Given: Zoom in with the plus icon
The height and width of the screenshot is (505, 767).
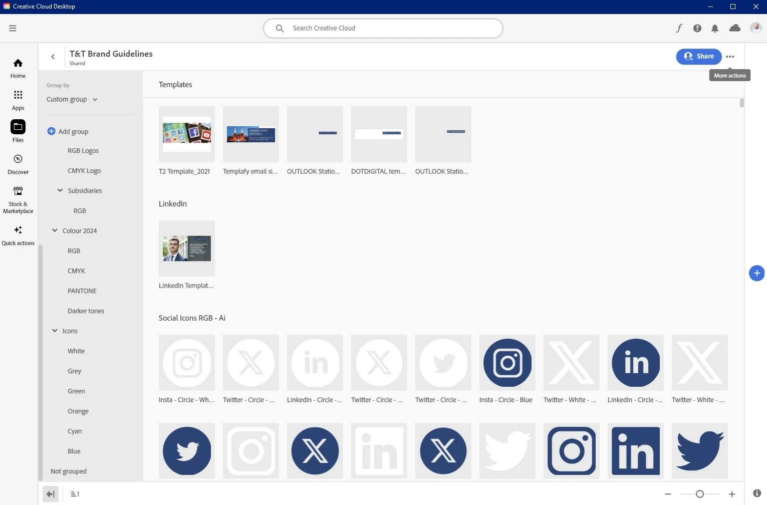Looking at the screenshot, I should [732, 494].
